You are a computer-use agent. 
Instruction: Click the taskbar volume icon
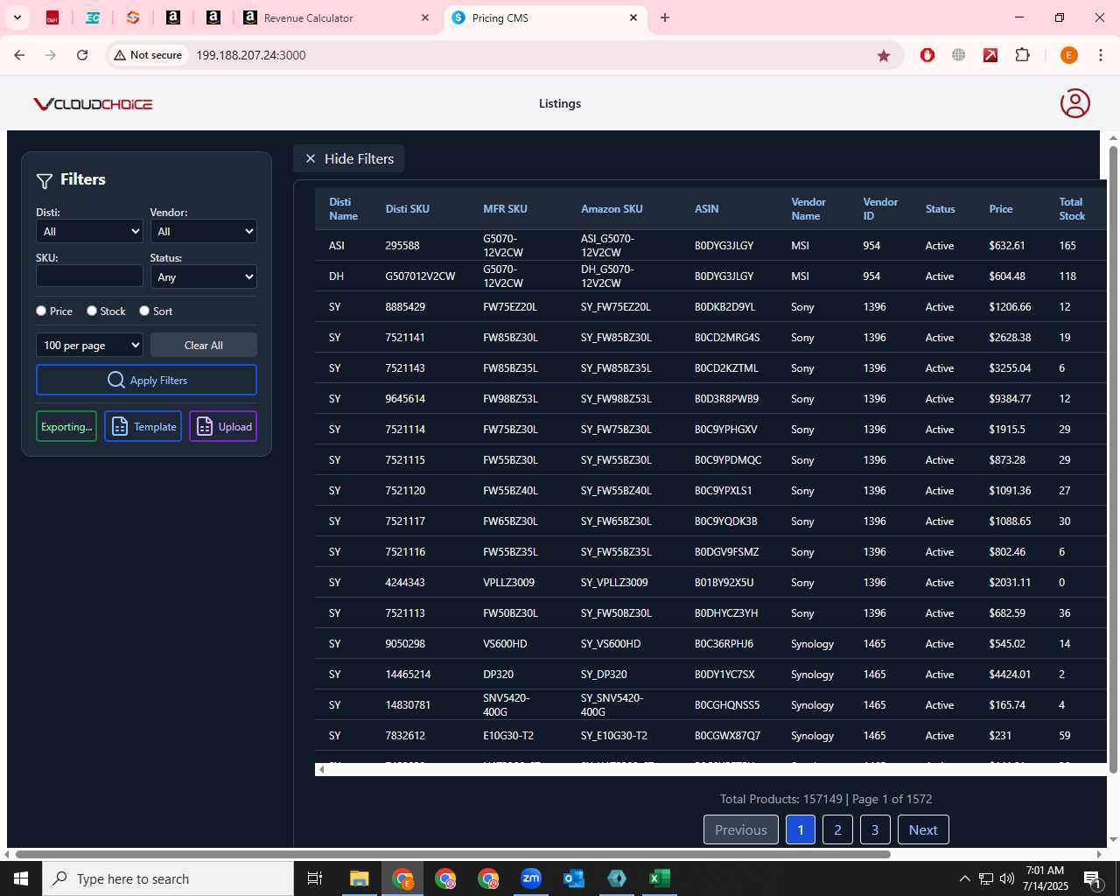point(1006,878)
